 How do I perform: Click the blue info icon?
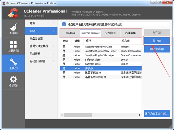pyautogui.click(x=64, y=24)
